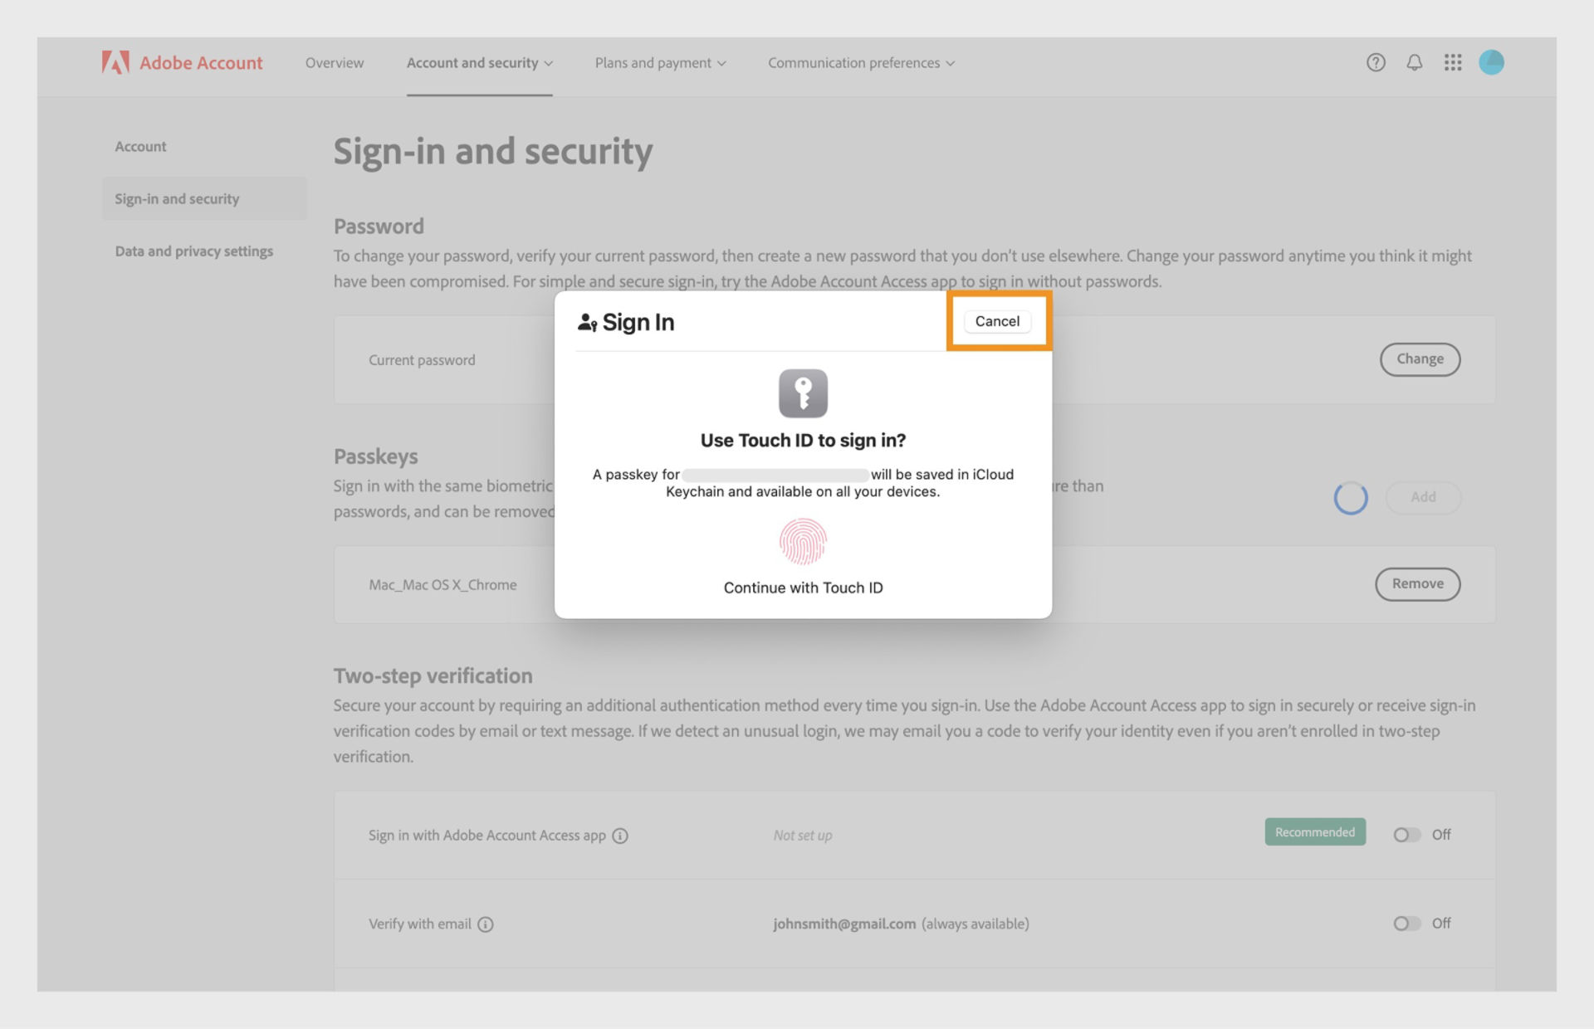This screenshot has width=1594, height=1029.
Task: Remove the Mac_Mac OS X_Chrome passkey
Action: pyautogui.click(x=1418, y=583)
